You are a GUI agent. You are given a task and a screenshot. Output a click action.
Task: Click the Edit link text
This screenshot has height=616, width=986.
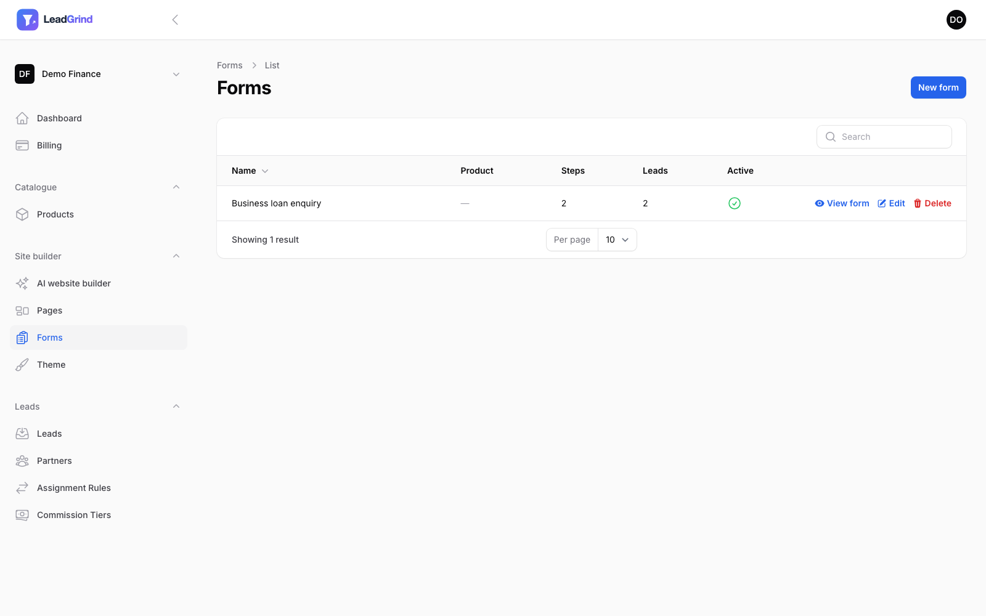(897, 203)
